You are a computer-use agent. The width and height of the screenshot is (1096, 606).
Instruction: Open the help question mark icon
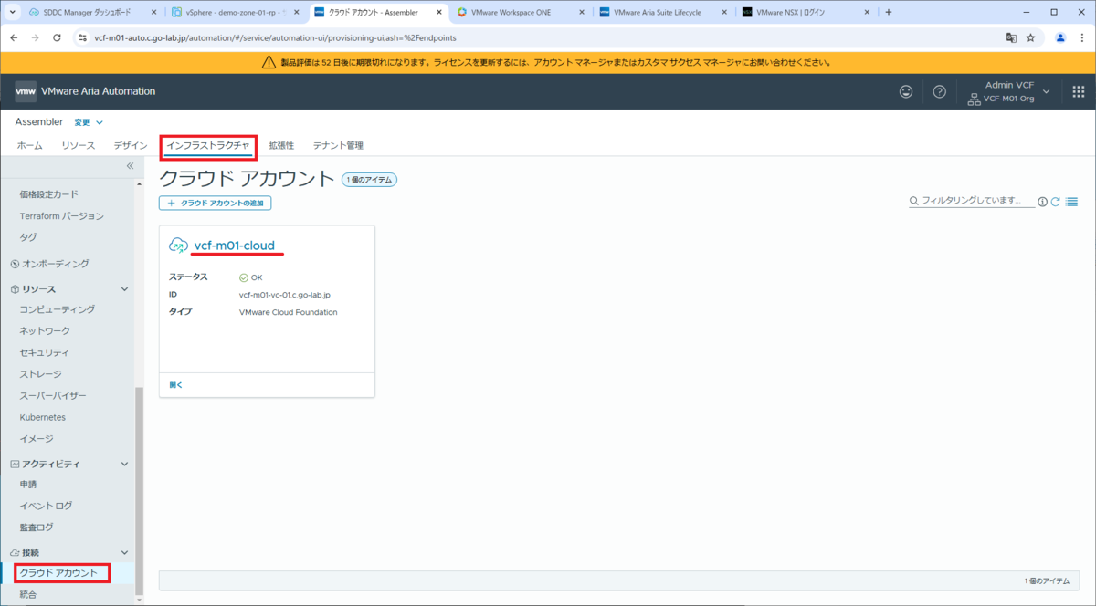(x=939, y=91)
